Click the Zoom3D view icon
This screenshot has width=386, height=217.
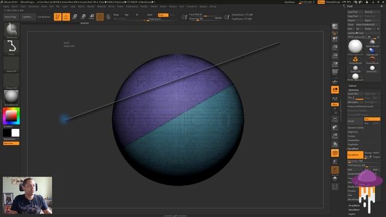[335, 136]
